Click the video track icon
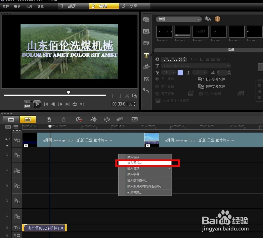 click(x=17, y=140)
